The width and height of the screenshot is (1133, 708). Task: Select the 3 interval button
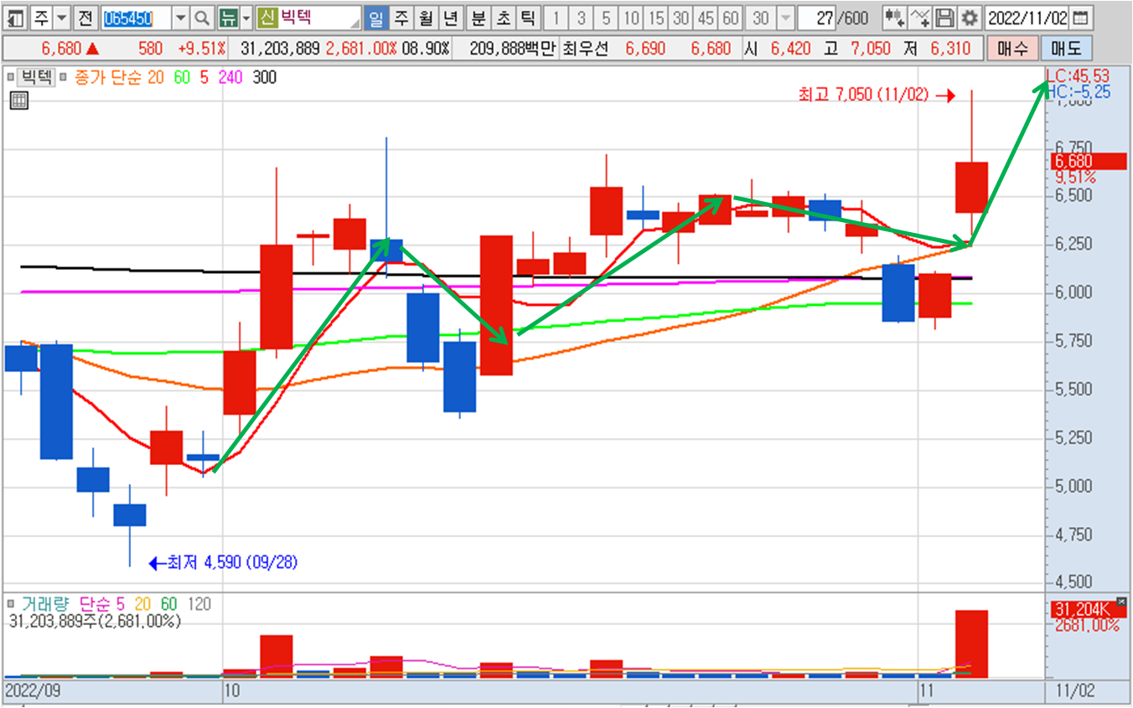(x=581, y=18)
